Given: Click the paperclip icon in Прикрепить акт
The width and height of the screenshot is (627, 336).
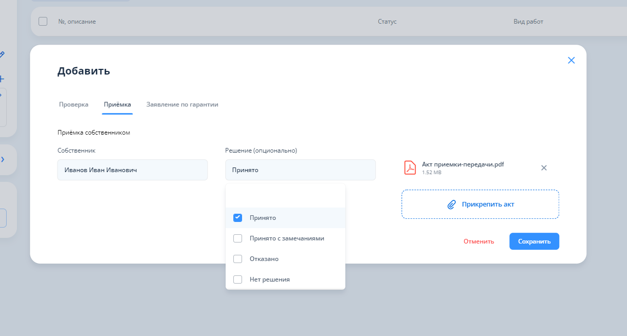Looking at the screenshot, I should pyautogui.click(x=452, y=204).
